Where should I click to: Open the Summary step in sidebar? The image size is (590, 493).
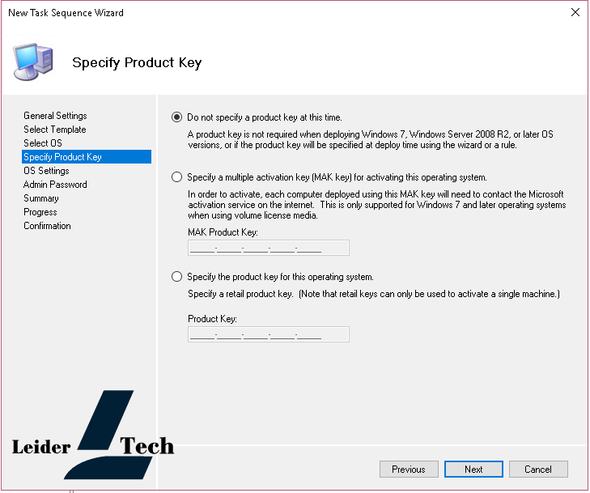point(40,198)
